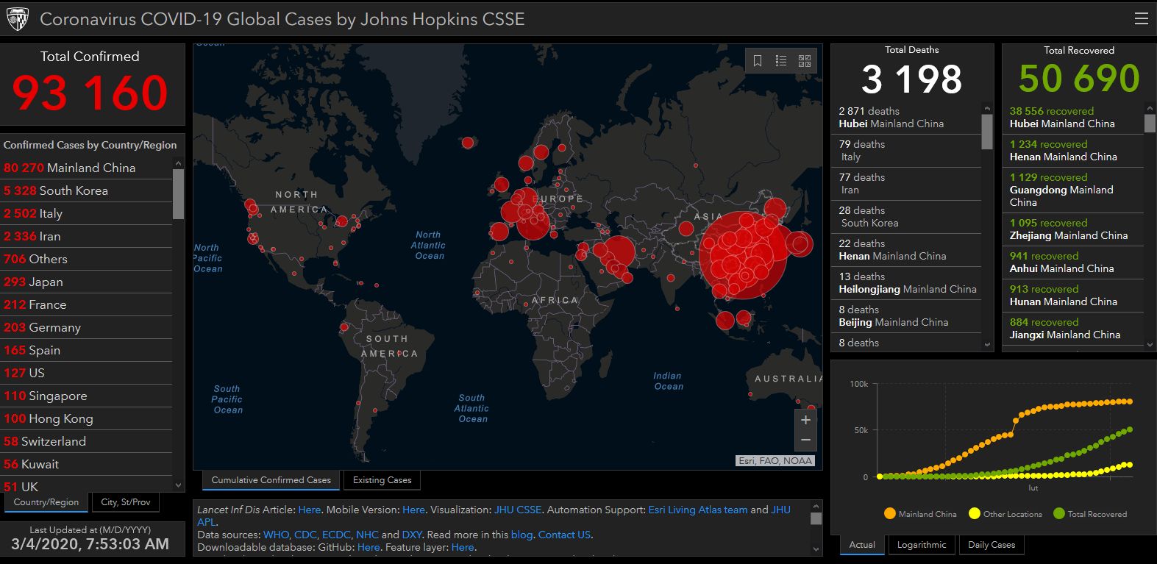Zoom out on the map

tap(805, 440)
